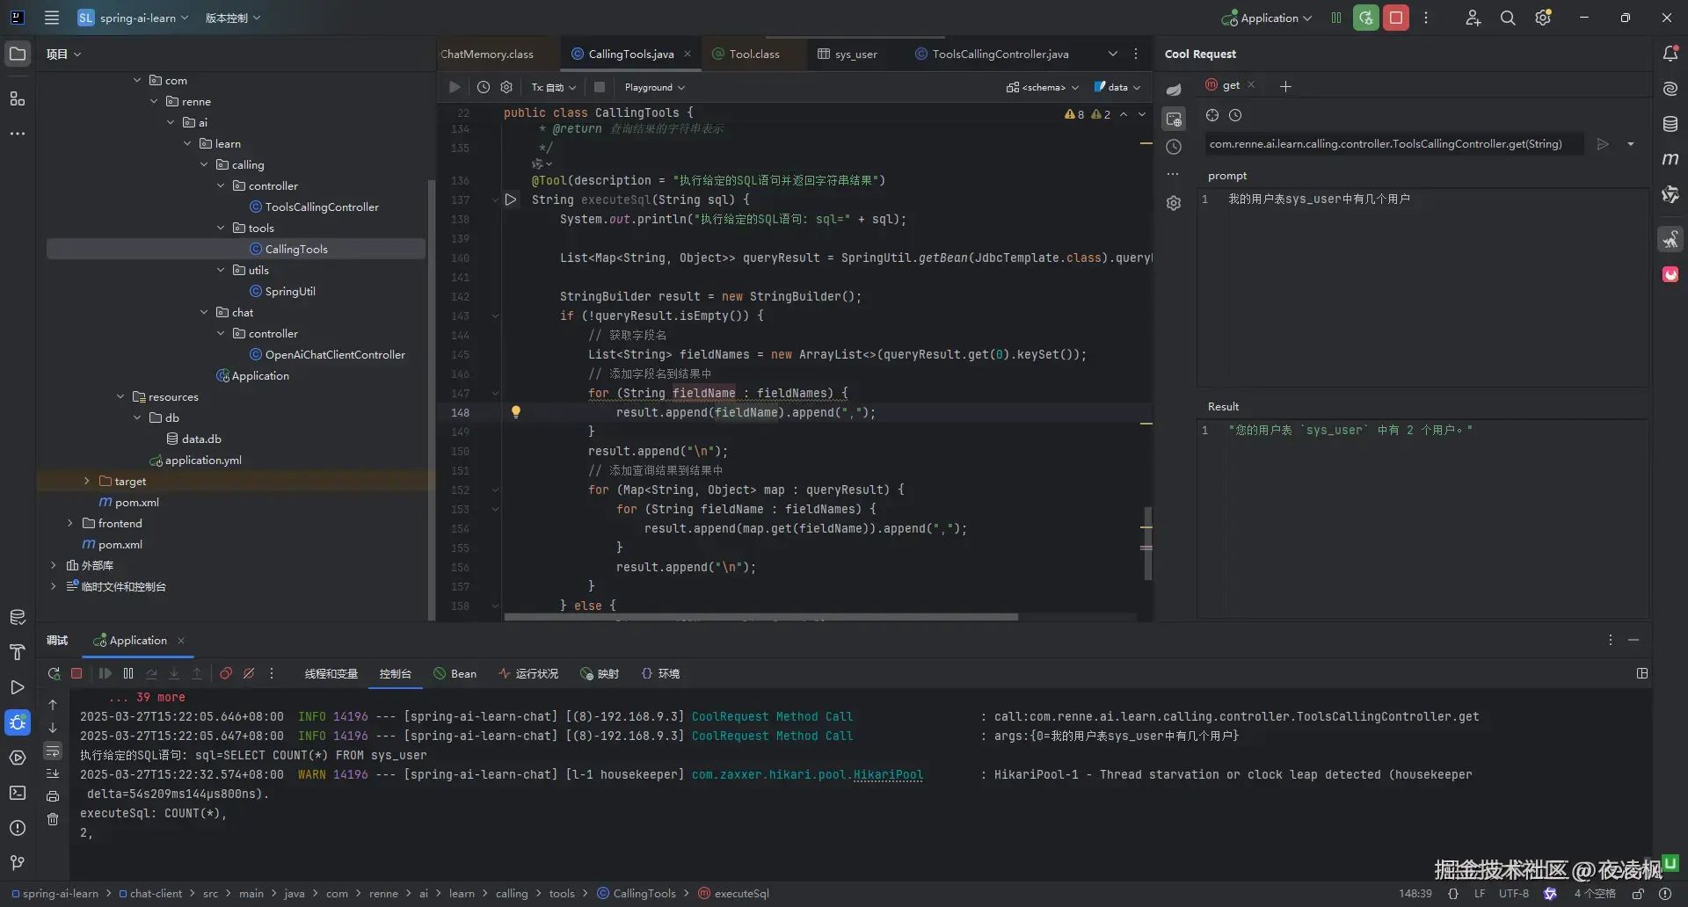This screenshot has height=907, width=1688.
Task: Open the Bean tab in debug panel
Action: point(455,673)
